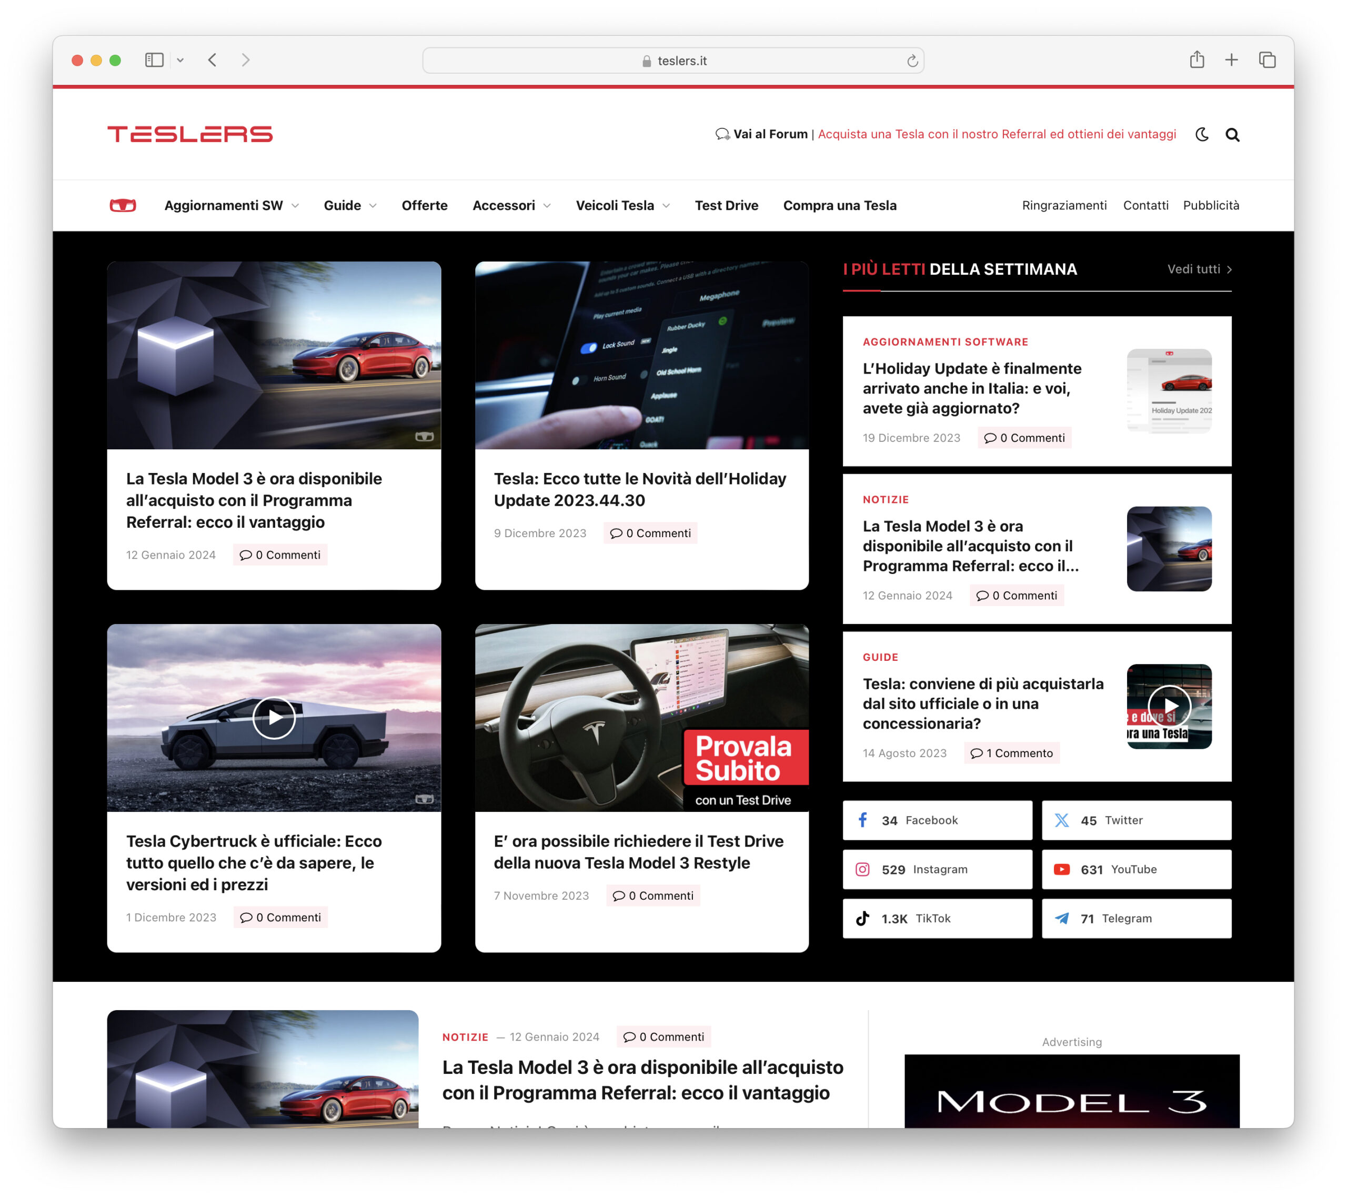Expand the Aggiornamenti SW menu
This screenshot has height=1198, width=1347.
(x=232, y=206)
